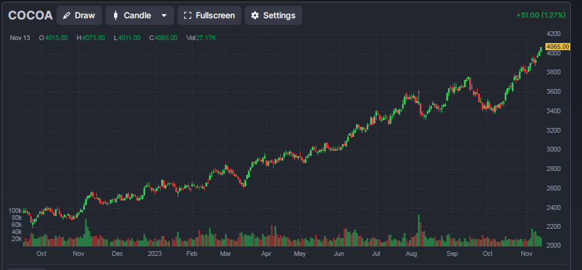Click the Vol 27.17K readout
The height and width of the screenshot is (270, 582).
click(201, 38)
